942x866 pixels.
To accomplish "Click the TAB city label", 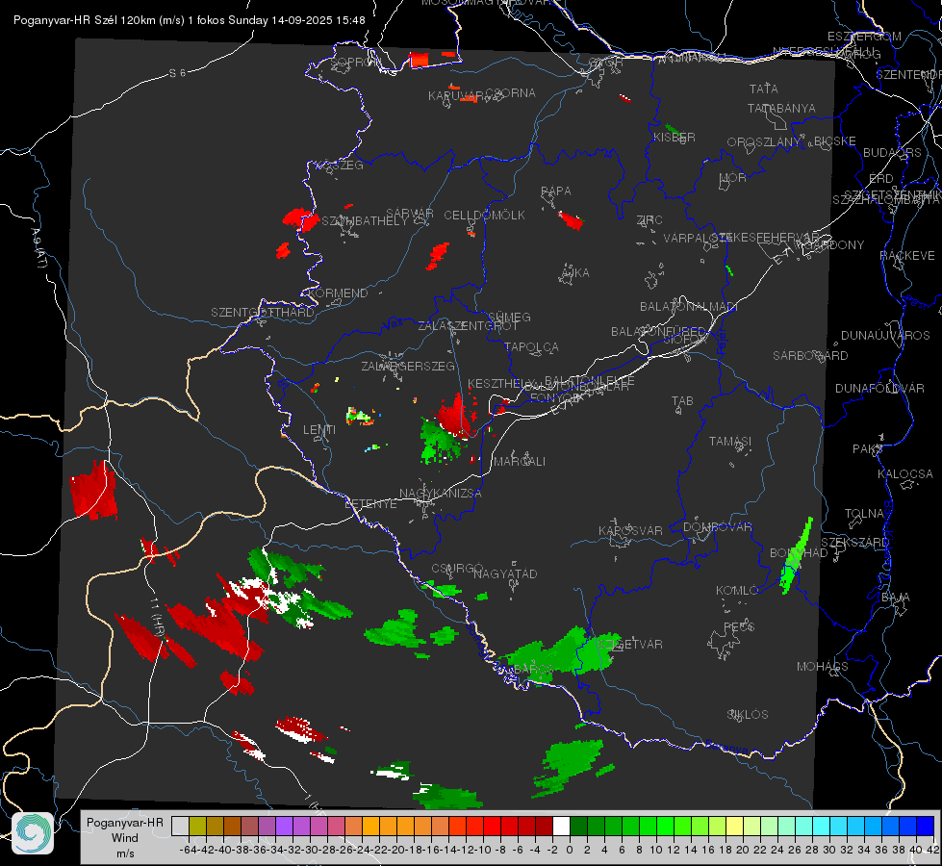I will (682, 400).
